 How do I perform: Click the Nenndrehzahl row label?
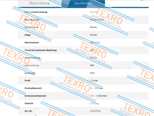pyautogui.click(x=32, y=20)
